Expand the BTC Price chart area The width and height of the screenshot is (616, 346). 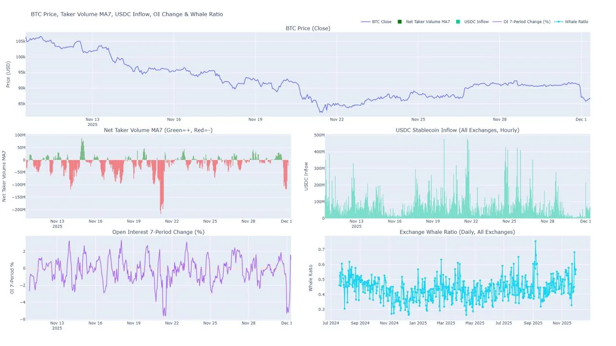tap(308, 72)
